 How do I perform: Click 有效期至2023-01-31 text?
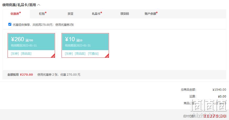click(x=78, y=45)
